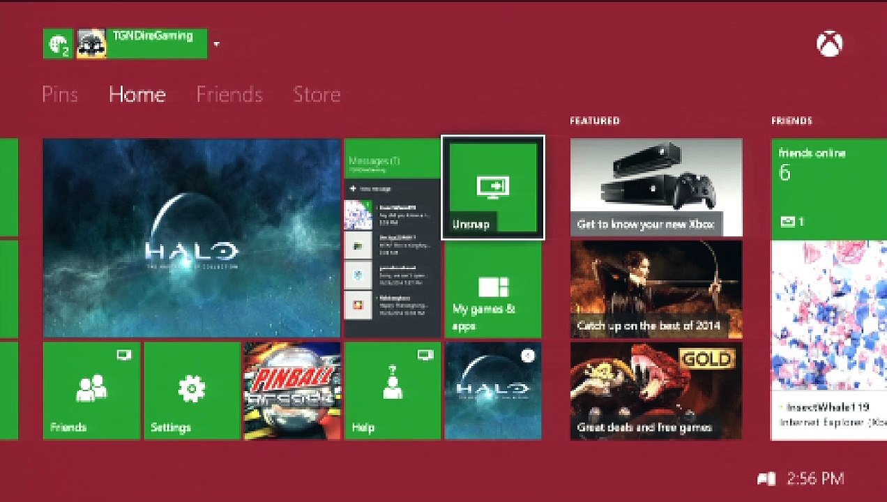
Task: Click the new message plus icon
Action: pyautogui.click(x=354, y=189)
